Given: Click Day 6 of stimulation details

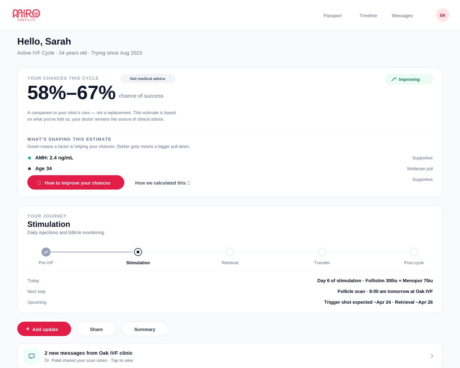Looking at the screenshot, I should click(x=375, y=281).
